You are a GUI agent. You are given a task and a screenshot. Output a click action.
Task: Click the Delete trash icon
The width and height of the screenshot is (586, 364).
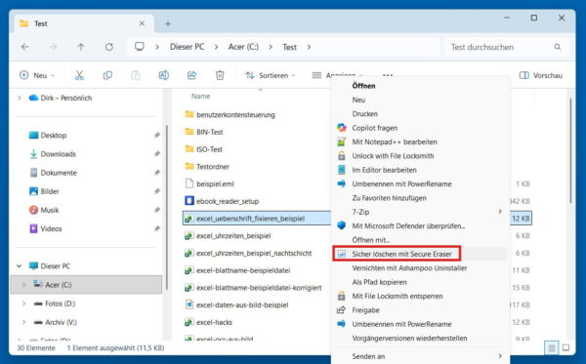(220, 75)
